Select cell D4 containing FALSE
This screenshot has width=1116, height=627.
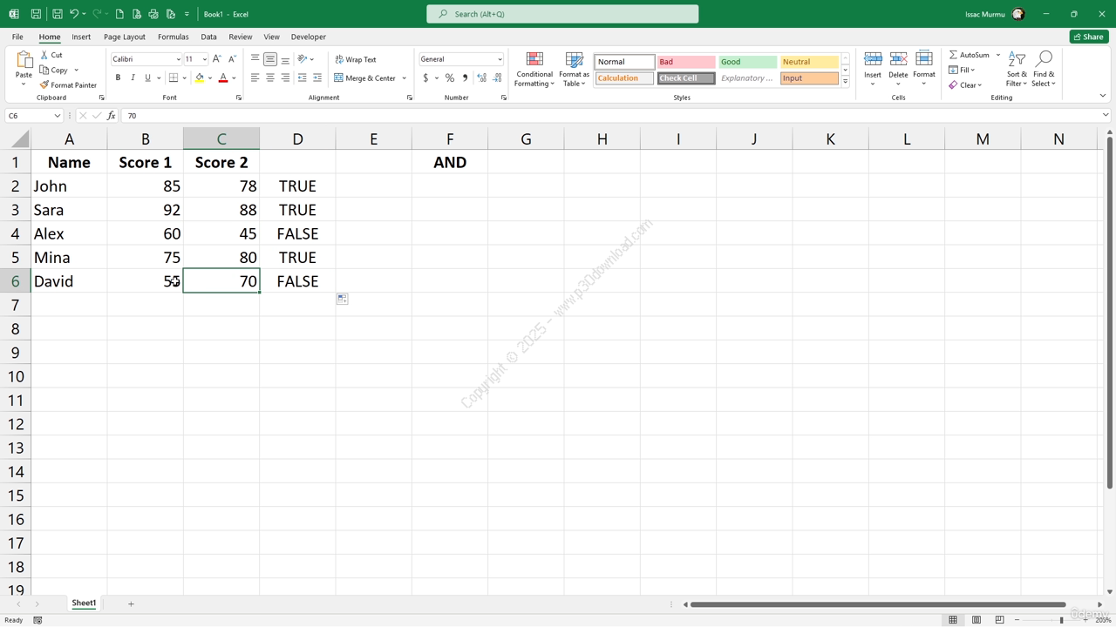(x=297, y=233)
